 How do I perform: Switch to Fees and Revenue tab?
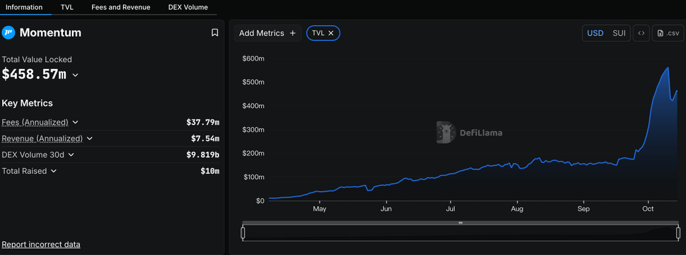pos(121,7)
